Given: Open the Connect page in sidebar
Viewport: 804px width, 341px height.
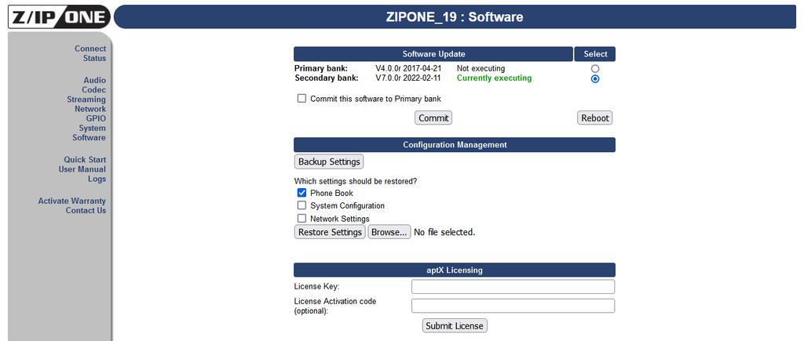Looking at the screenshot, I should click(90, 49).
